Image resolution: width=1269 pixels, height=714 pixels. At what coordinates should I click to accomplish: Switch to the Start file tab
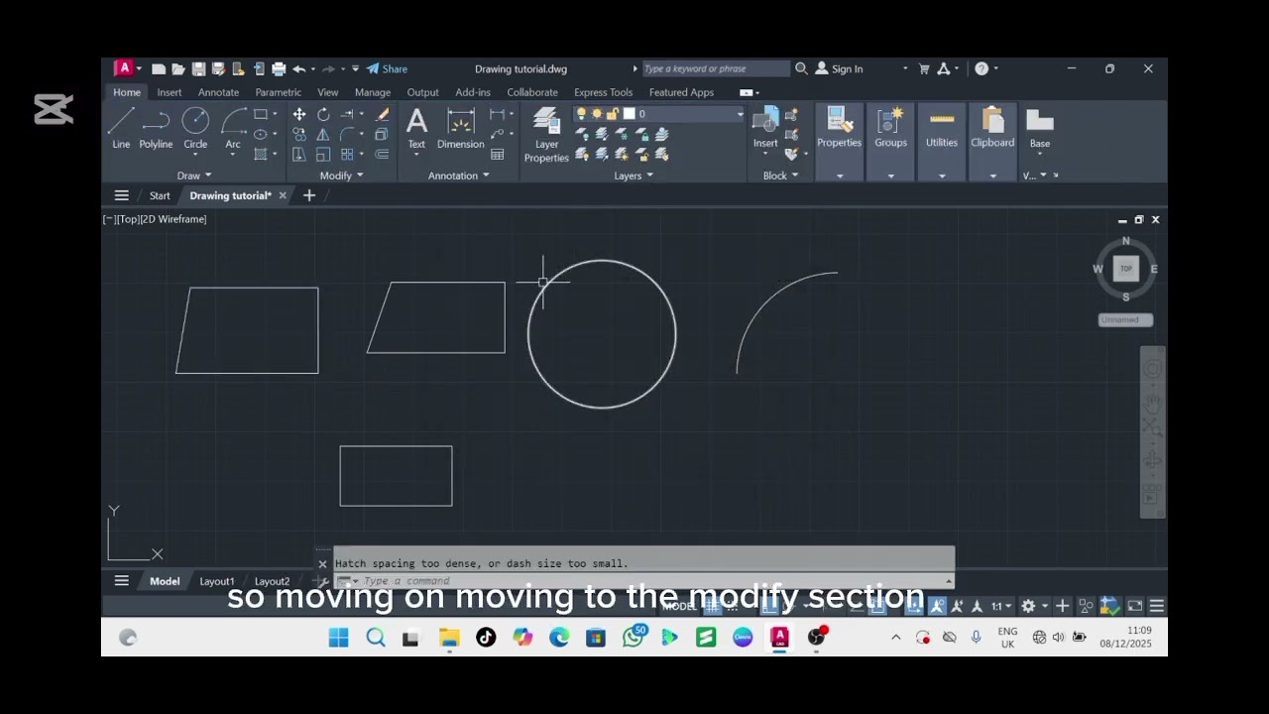tap(160, 195)
